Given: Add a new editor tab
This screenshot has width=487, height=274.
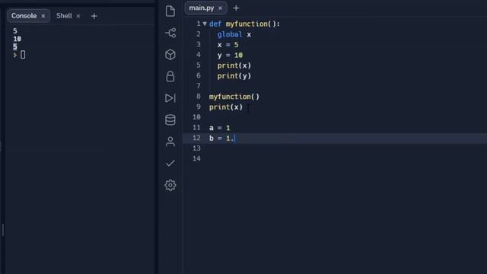Looking at the screenshot, I should point(236,8).
